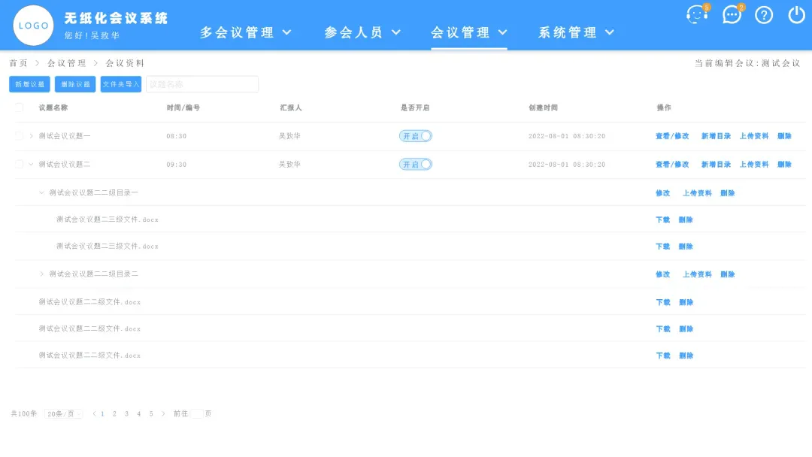Toggle 开启 switch for 测试会议议题一
This screenshot has height=457, width=812.
[x=415, y=136]
